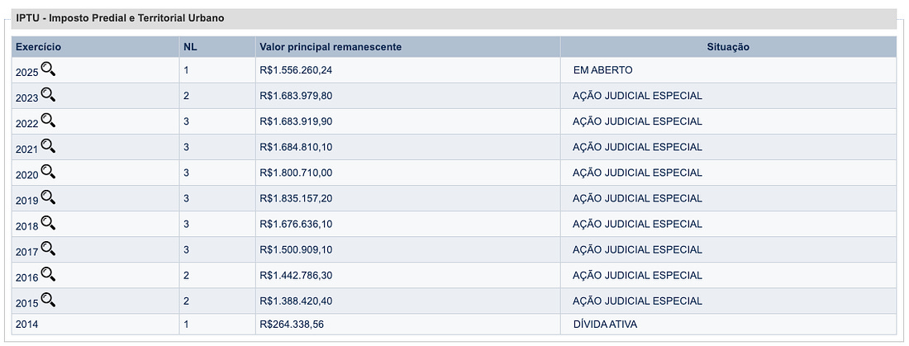Select the 2014 exercise year cell
The height and width of the screenshot is (346, 909).
point(27,325)
